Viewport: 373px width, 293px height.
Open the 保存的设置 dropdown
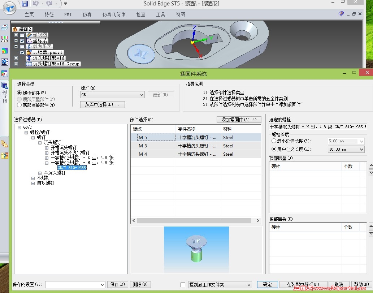pyautogui.click(x=75, y=285)
